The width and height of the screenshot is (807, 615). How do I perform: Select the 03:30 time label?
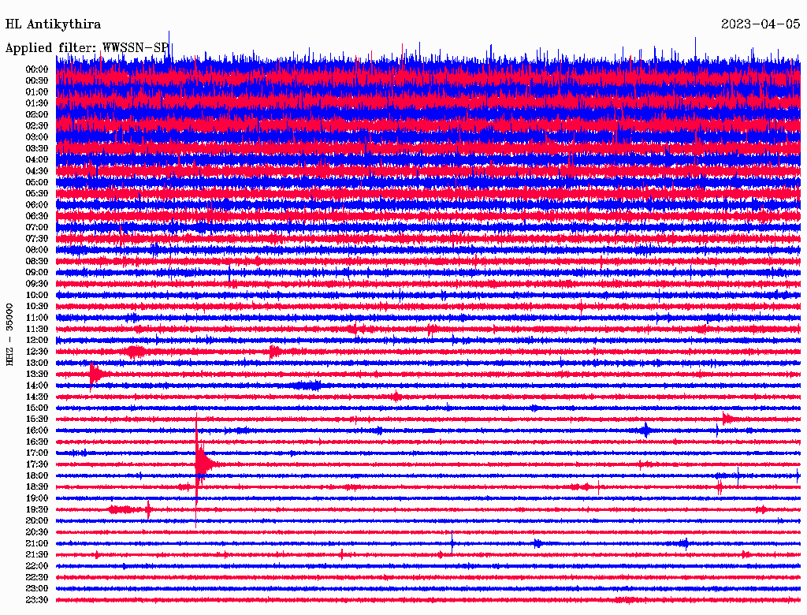coord(37,148)
